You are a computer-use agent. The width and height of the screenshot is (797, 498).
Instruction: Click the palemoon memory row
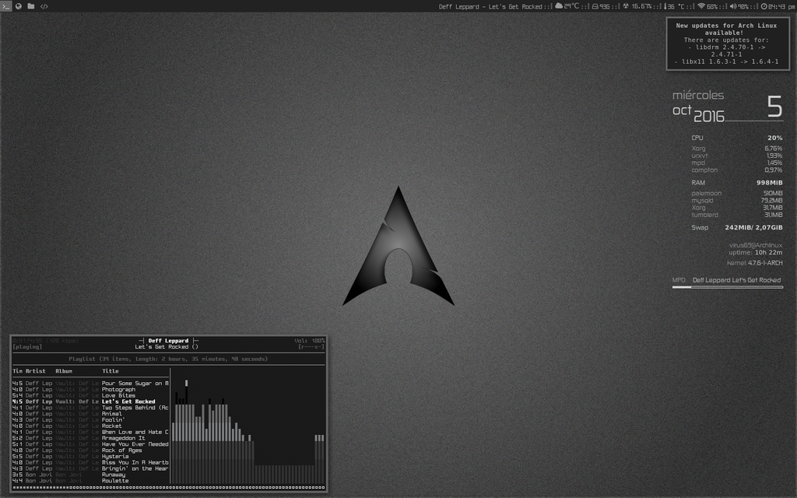[736, 193]
